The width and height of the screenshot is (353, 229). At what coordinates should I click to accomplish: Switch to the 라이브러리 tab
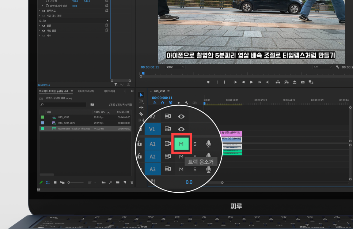tap(109, 91)
